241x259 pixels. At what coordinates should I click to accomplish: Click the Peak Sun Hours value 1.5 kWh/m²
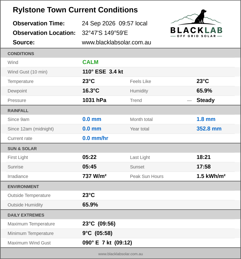211,176
